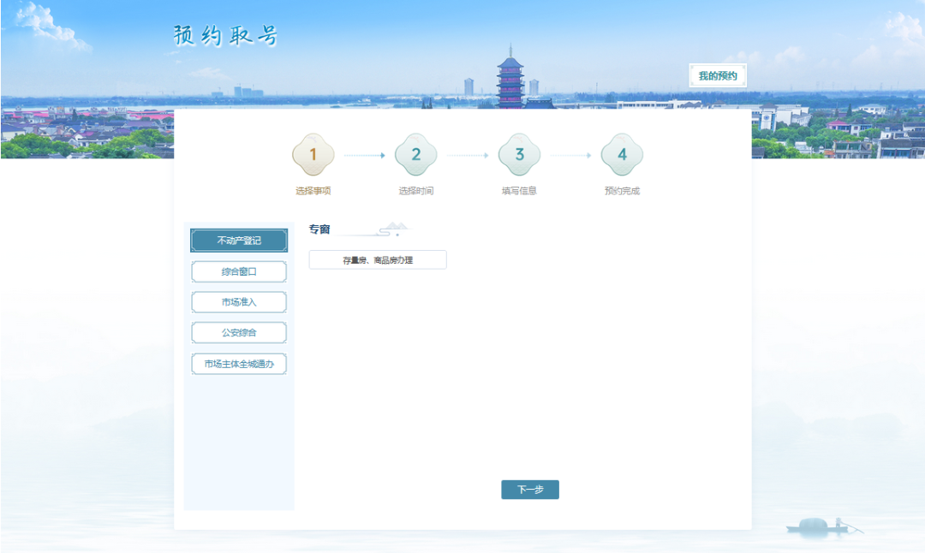
Task: Click the boat illustration at bottom right
Action: click(819, 526)
